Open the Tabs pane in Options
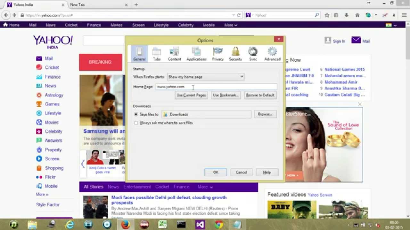This screenshot has width=410, height=230. (x=157, y=54)
